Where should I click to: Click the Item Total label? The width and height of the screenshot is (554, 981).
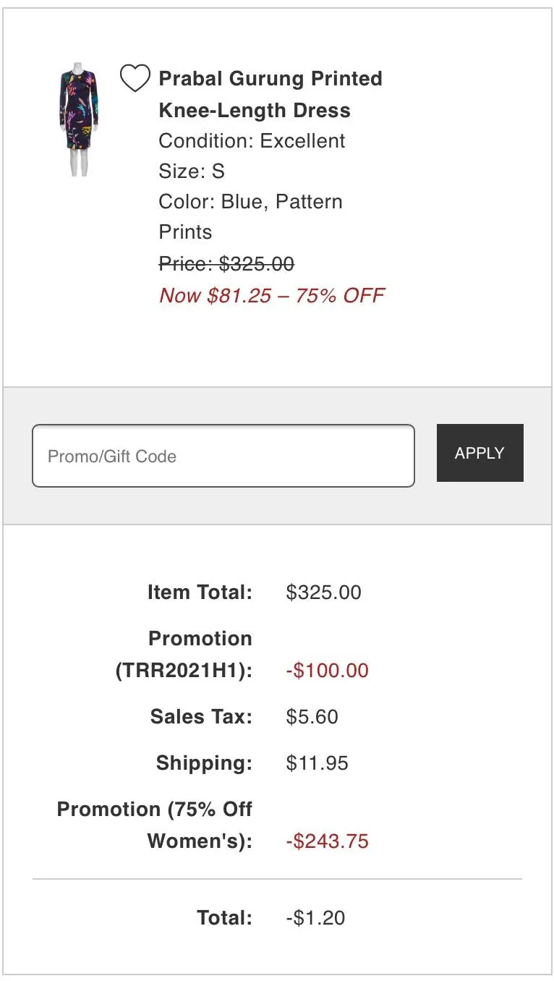(200, 593)
